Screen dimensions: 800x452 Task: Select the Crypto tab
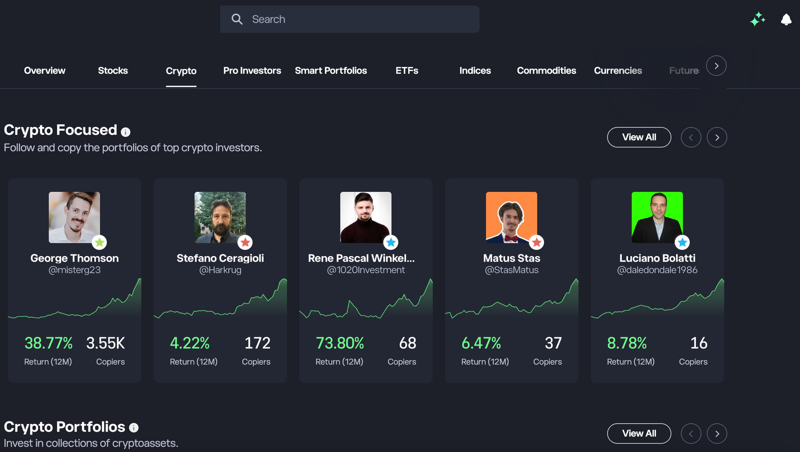pos(181,71)
